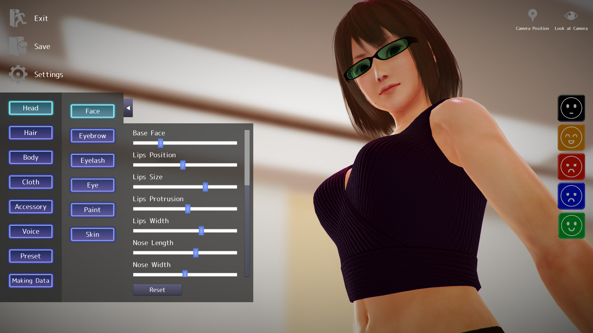Click the Save button
Screen dimensions: 593x333
[42, 46]
